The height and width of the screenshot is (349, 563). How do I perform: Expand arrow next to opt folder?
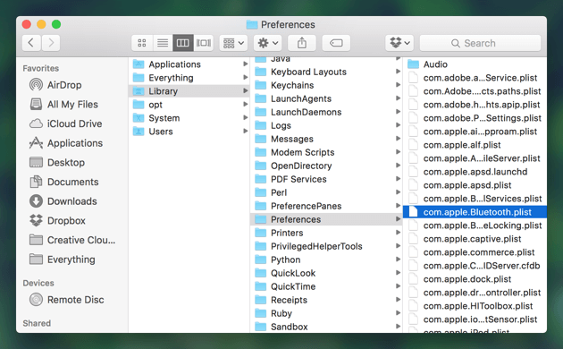[245, 104]
